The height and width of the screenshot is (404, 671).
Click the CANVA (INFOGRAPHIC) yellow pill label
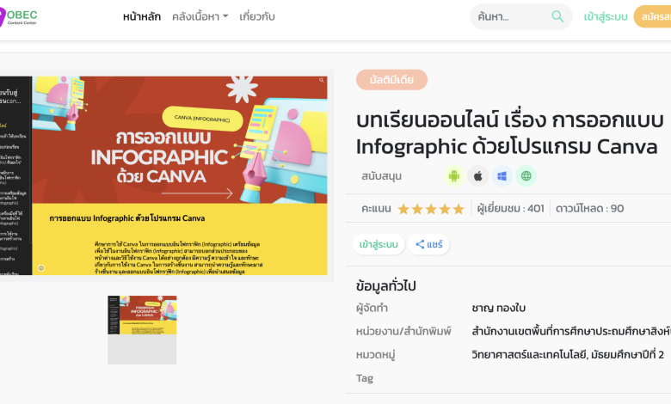pyautogui.click(x=202, y=119)
